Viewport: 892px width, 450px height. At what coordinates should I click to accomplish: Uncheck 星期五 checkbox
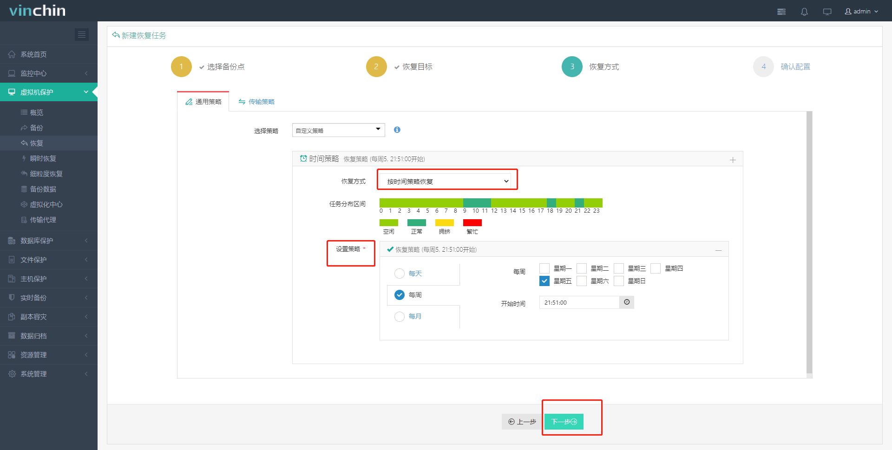[x=544, y=281]
